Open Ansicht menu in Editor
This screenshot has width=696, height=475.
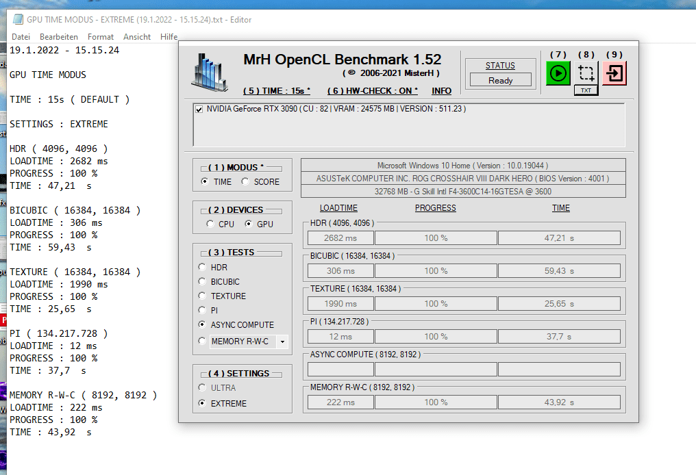click(137, 37)
